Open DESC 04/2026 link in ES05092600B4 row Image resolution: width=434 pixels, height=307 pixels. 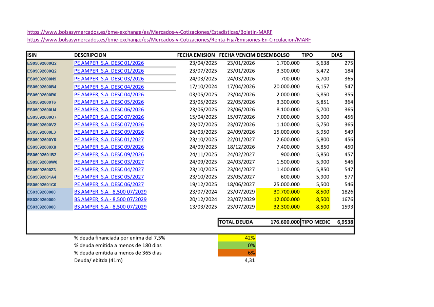(109, 87)
